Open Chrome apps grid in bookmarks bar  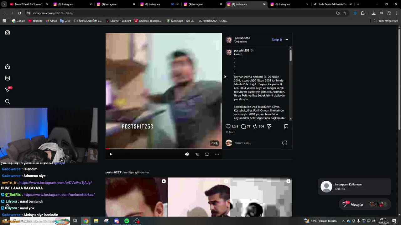4,21
